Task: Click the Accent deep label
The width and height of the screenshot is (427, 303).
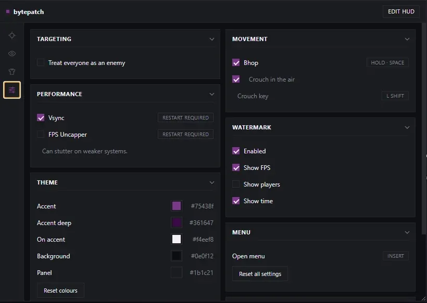Action: [x=54, y=223]
